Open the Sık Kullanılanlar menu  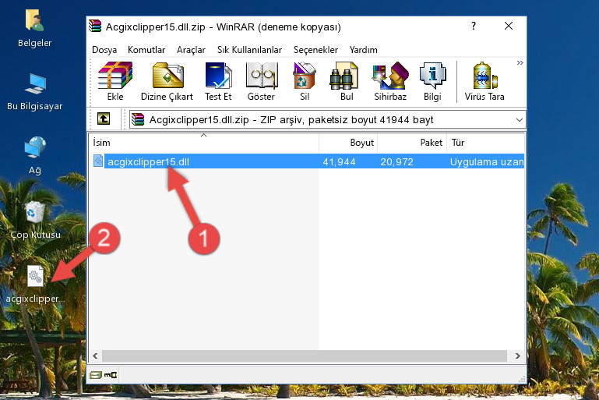pyautogui.click(x=249, y=50)
